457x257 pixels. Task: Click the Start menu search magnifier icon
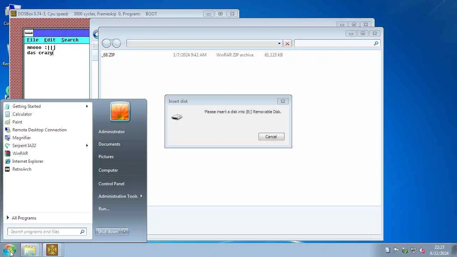82,232
